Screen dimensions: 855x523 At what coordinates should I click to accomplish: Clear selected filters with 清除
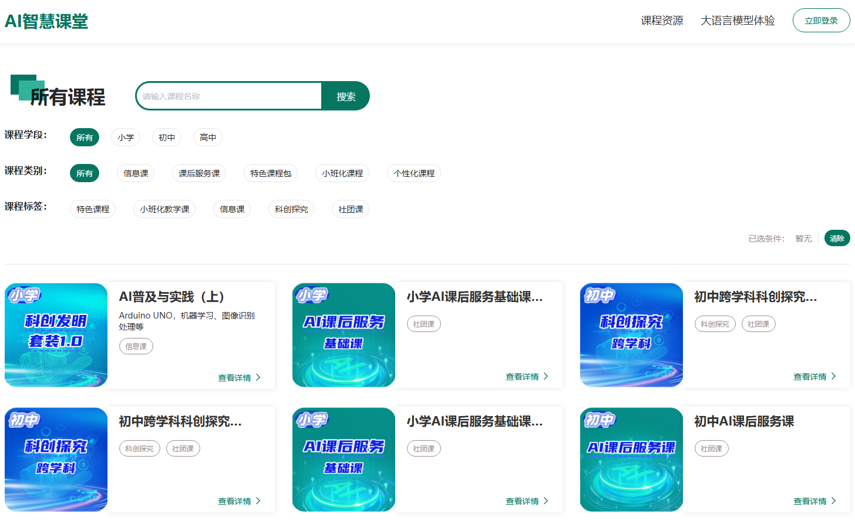[837, 238]
